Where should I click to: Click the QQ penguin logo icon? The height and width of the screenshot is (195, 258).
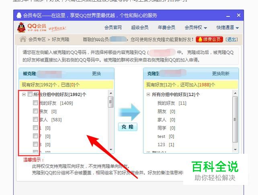(x=21, y=27)
